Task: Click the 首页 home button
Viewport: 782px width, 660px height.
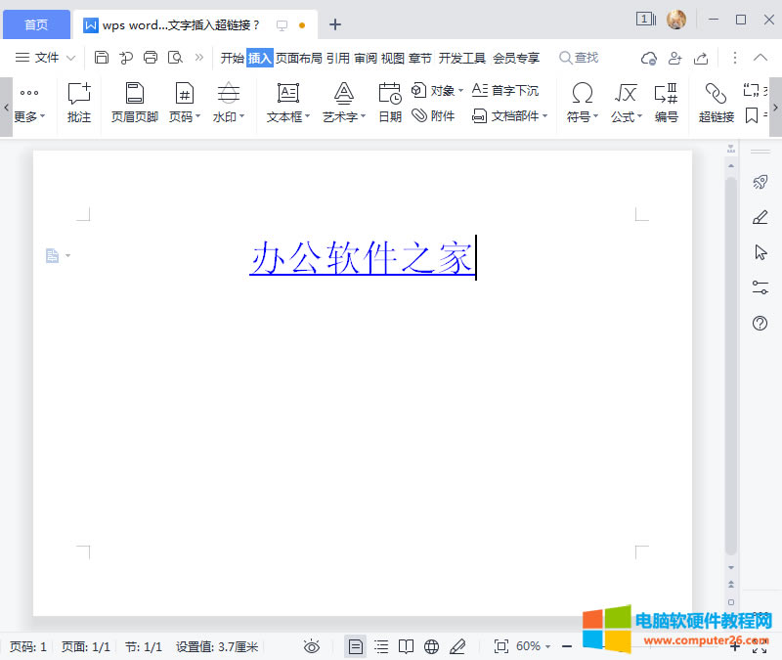Action: click(x=36, y=23)
